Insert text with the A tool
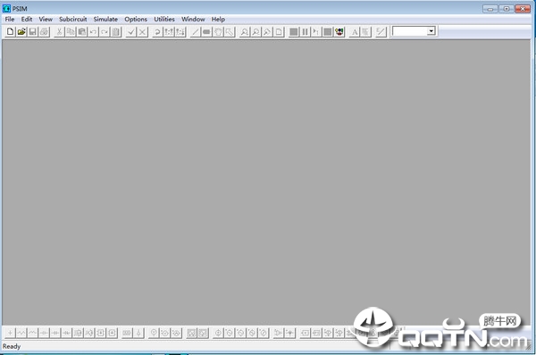 355,32
